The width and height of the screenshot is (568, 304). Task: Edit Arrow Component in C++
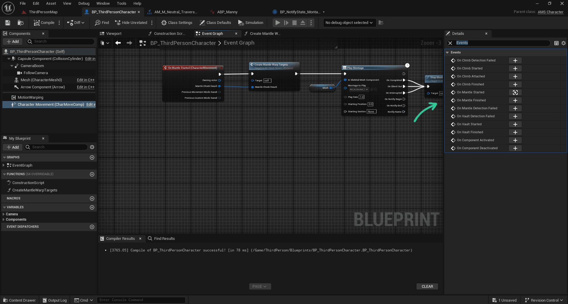tap(86, 87)
